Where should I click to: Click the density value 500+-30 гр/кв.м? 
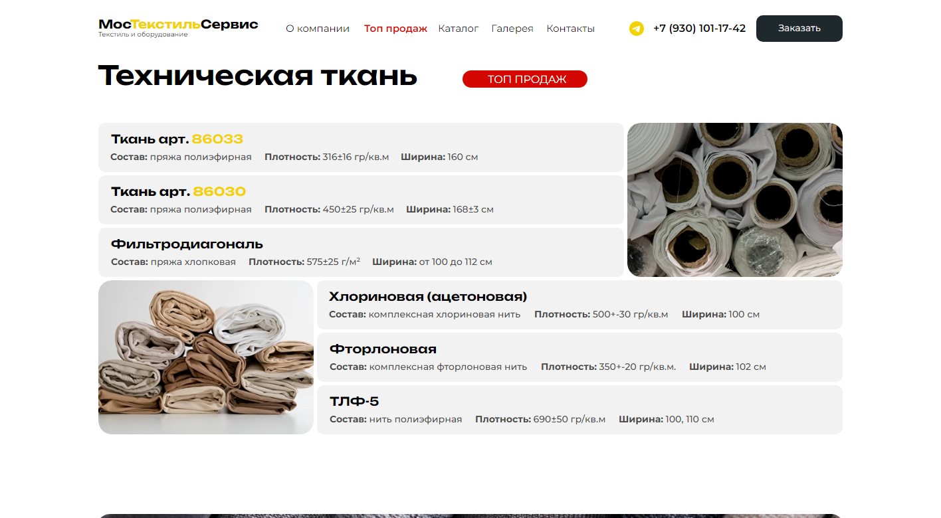[631, 315]
